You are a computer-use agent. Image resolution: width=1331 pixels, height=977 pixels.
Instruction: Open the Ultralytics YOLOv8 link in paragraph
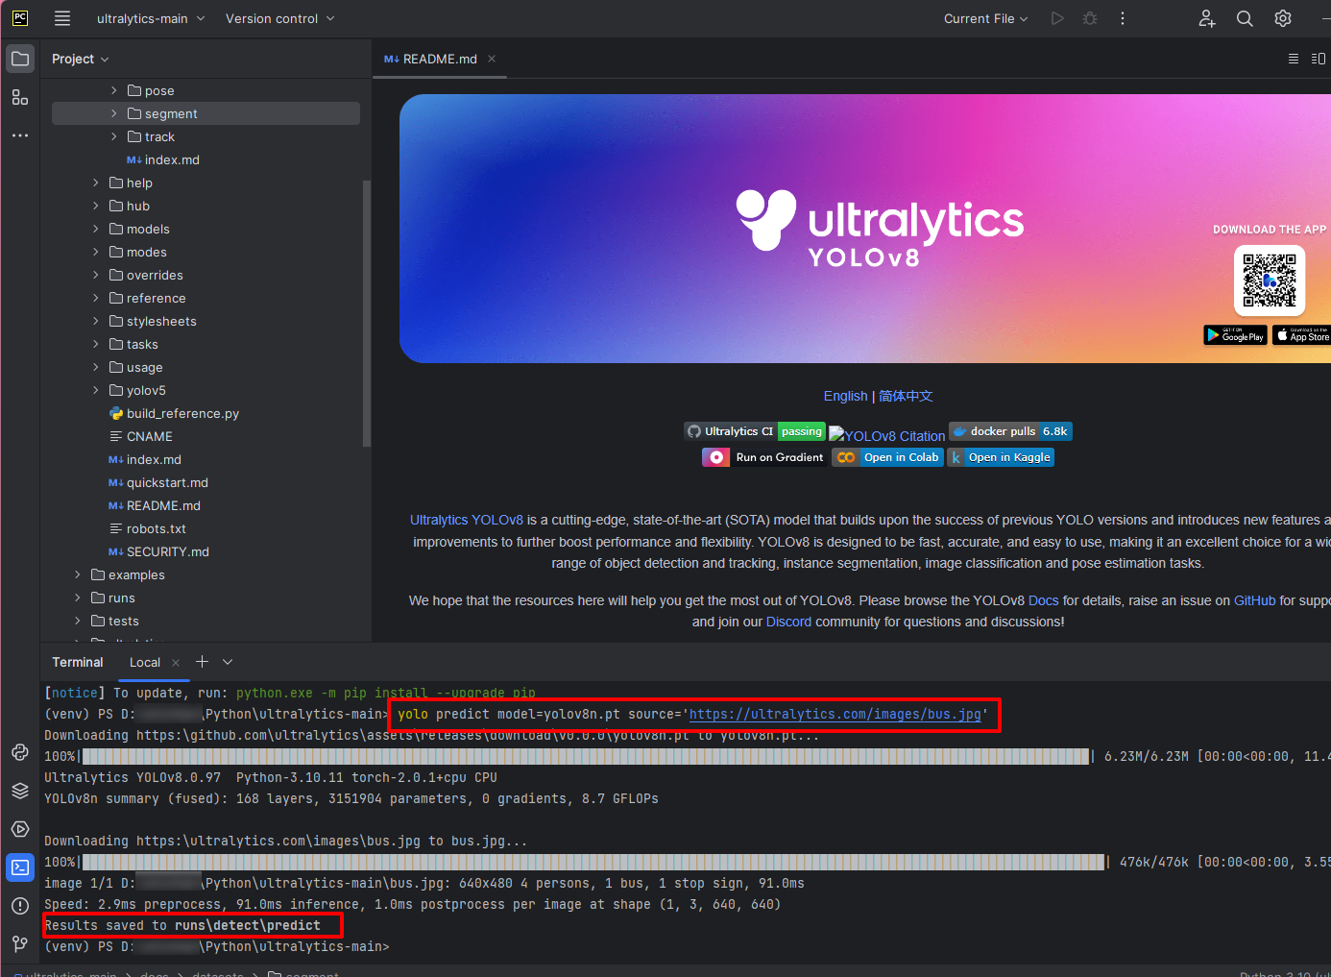pos(467,520)
